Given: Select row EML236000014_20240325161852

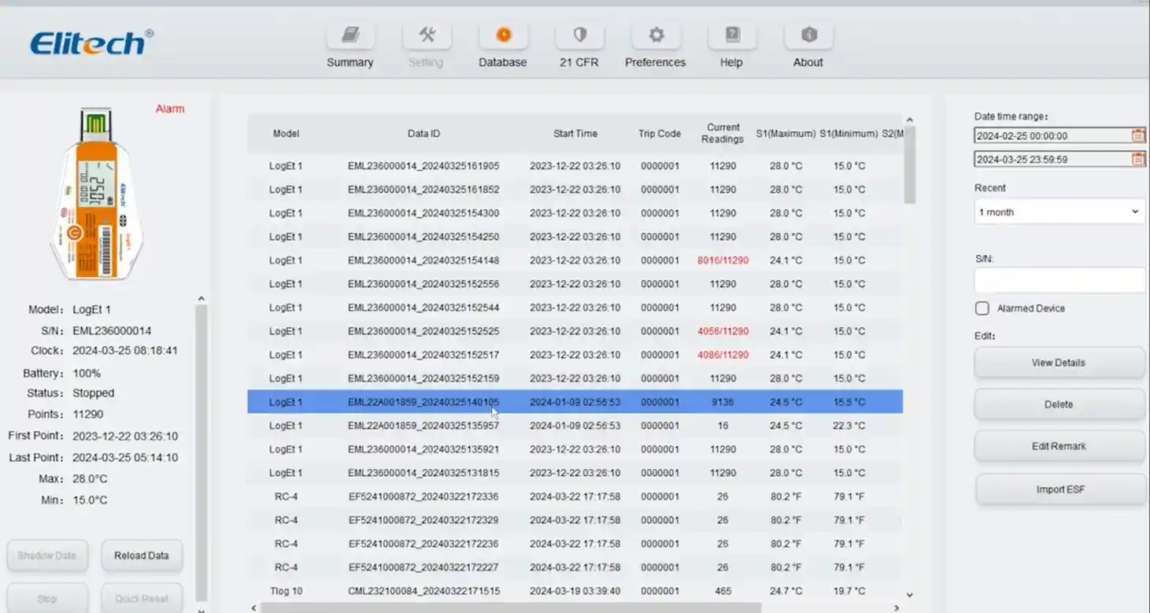Looking at the screenshot, I should [575, 190].
